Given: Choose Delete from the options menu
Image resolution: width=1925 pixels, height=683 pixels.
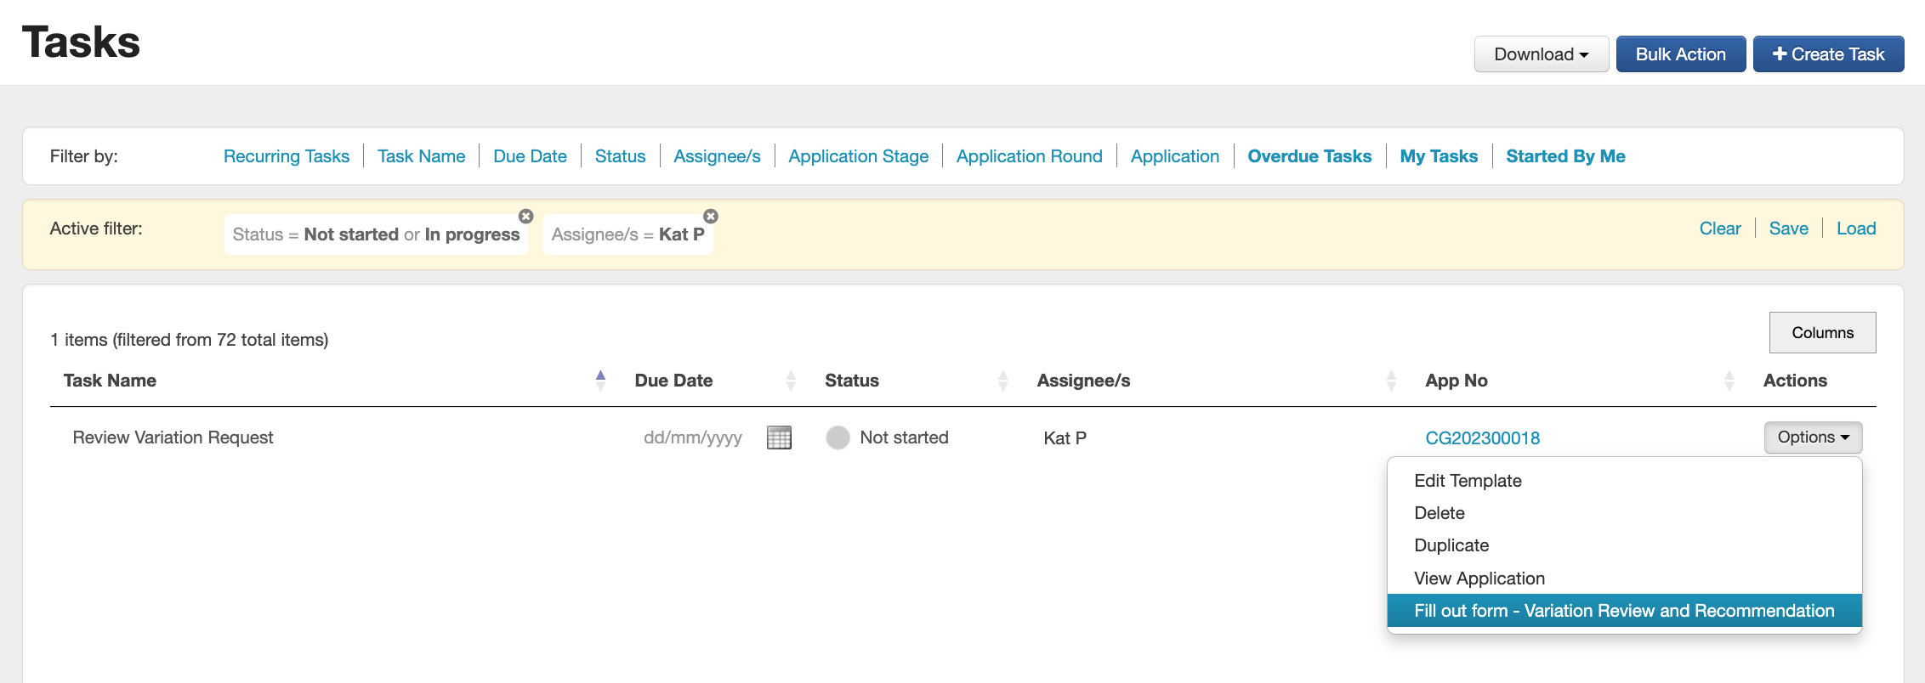Looking at the screenshot, I should [x=1439, y=513].
